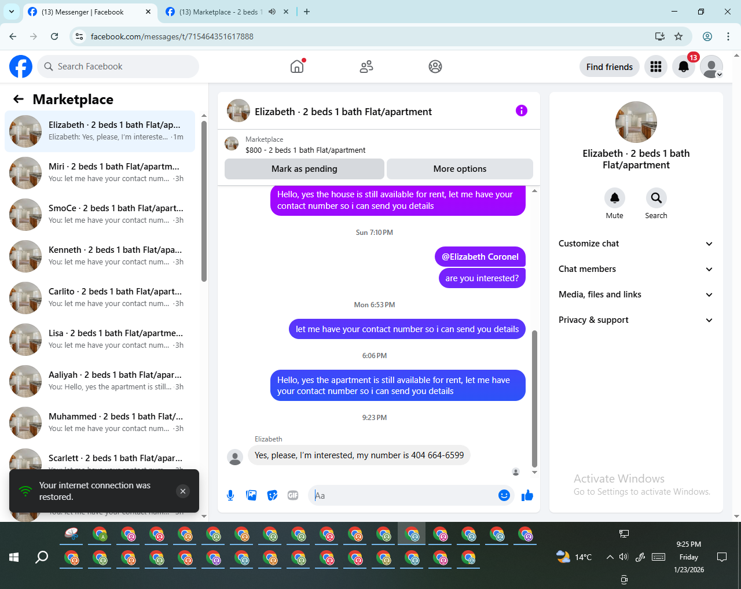Expand Privacy & support section

[636, 320]
